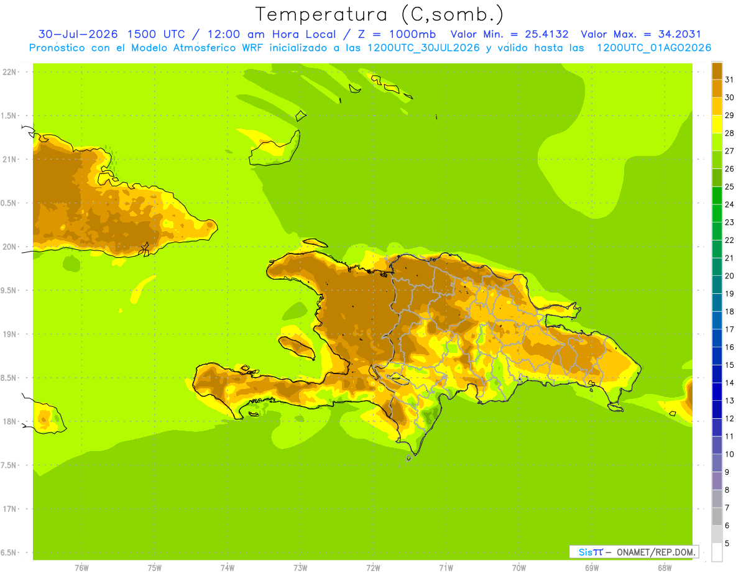Click the "8.5N" latitude label
This screenshot has width=746, height=576.
tap(9, 378)
